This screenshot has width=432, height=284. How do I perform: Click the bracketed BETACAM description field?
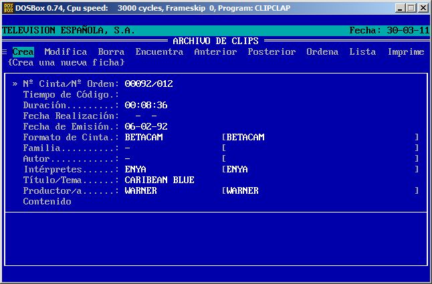tap(320, 137)
